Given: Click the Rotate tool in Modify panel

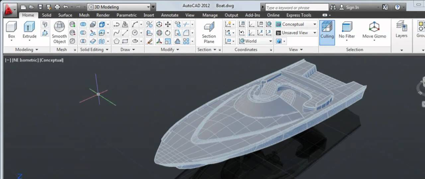Looking at the screenshot, I should 168,33.
